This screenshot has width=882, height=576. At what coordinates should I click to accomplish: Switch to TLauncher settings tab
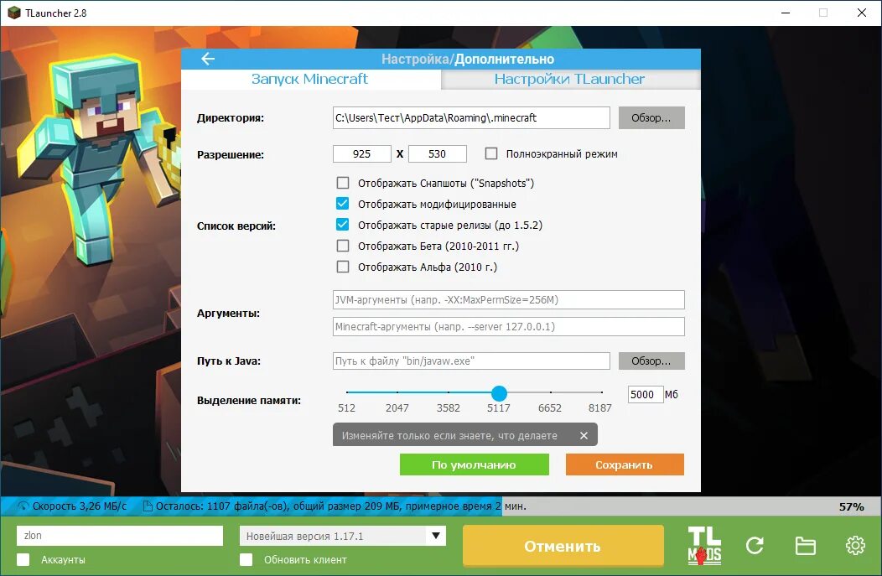(570, 80)
